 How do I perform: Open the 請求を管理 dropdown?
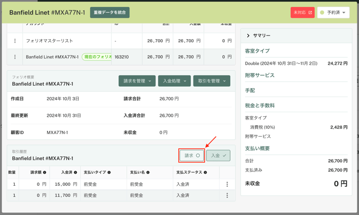(x=137, y=81)
